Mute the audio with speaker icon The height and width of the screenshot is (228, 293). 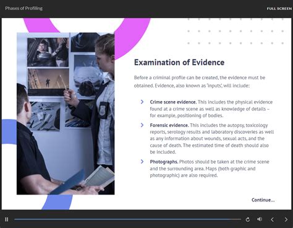pos(260,219)
